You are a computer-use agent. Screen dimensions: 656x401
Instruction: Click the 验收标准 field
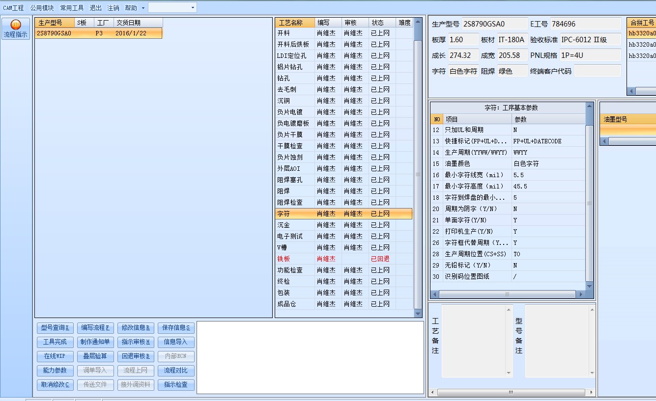tap(590, 39)
